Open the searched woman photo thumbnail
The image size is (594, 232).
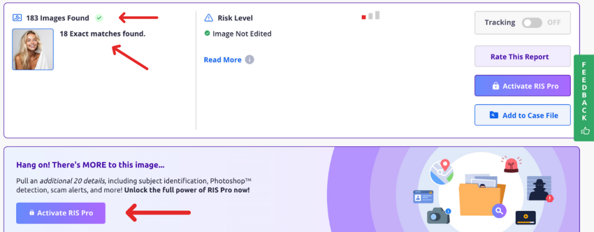pyautogui.click(x=32, y=49)
